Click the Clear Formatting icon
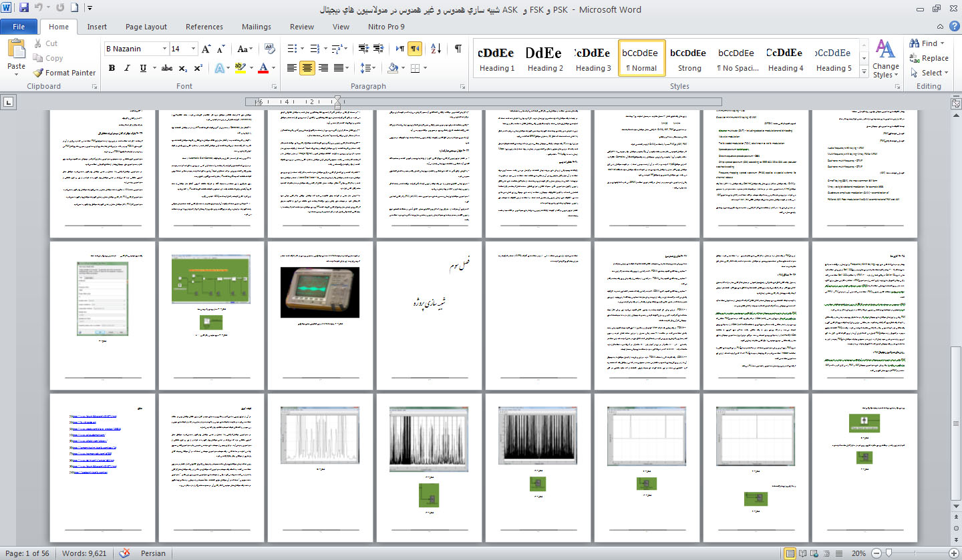This screenshot has height=560, width=962. pyautogui.click(x=270, y=49)
